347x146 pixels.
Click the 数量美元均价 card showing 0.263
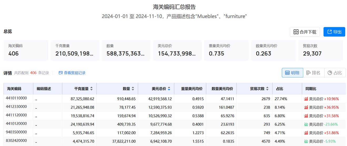(x=273, y=50)
